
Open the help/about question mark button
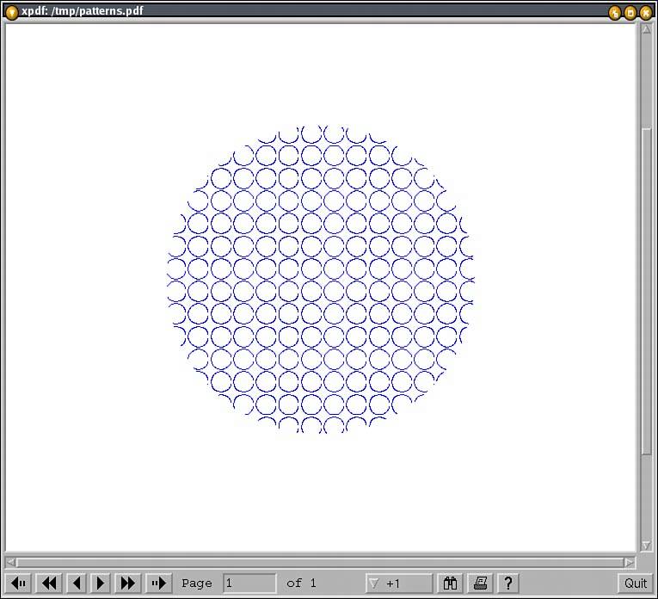point(508,584)
